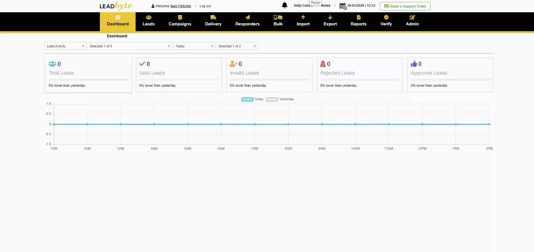Click the Total Leads card
The height and width of the screenshot is (252, 534).
pyautogui.click(x=88, y=75)
